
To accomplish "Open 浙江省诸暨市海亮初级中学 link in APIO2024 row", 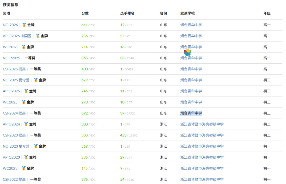I will tap(202, 124).
